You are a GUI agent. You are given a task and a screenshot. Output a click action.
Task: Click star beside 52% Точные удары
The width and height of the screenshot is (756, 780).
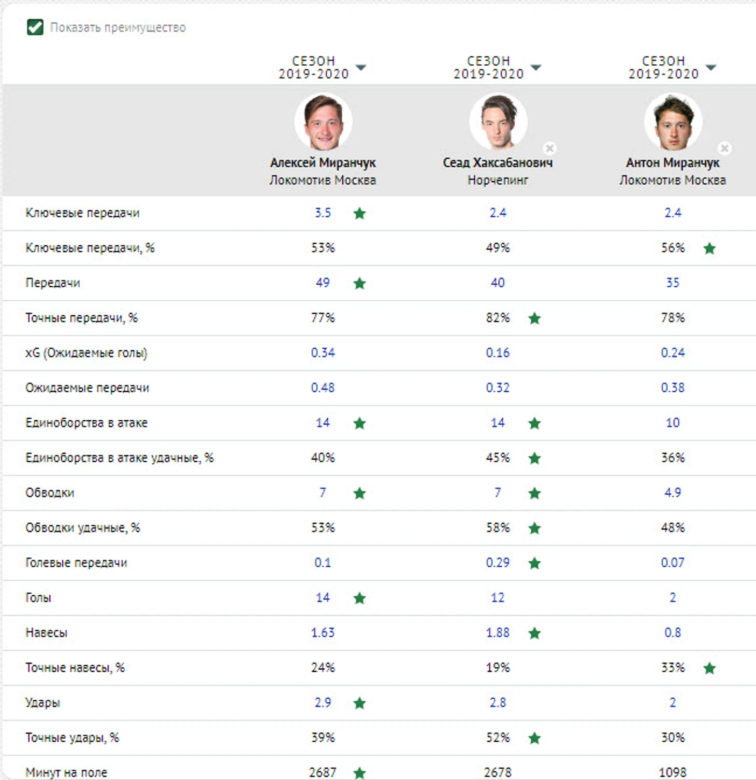[x=534, y=738]
